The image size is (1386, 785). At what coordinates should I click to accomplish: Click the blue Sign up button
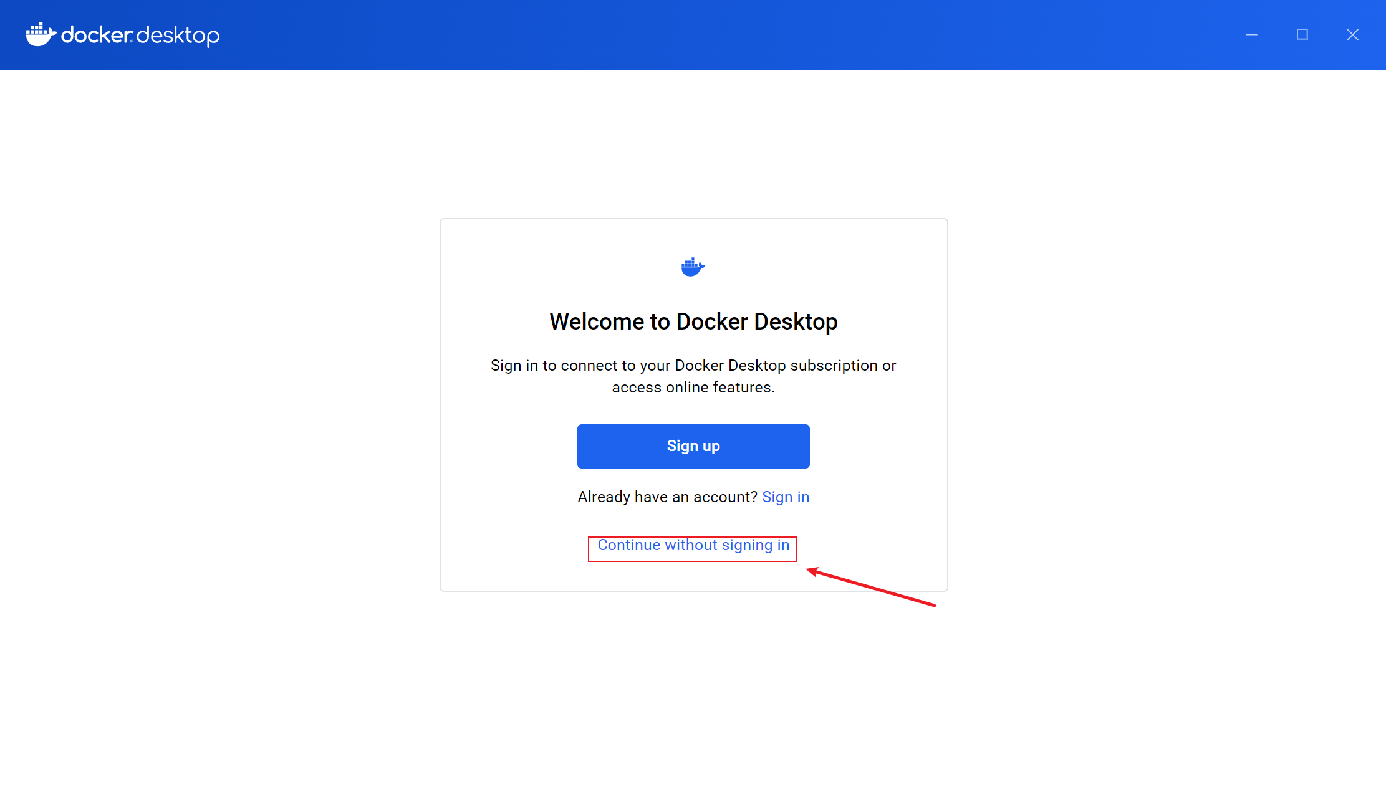pyautogui.click(x=693, y=446)
